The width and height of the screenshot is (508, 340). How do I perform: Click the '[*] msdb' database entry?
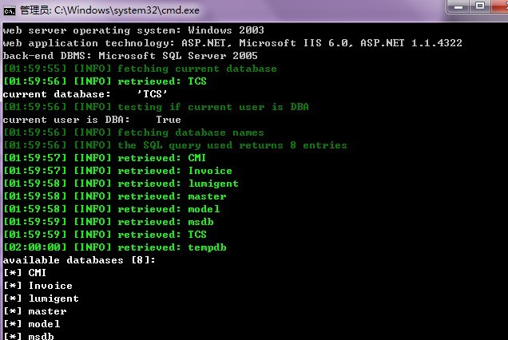pos(29,336)
